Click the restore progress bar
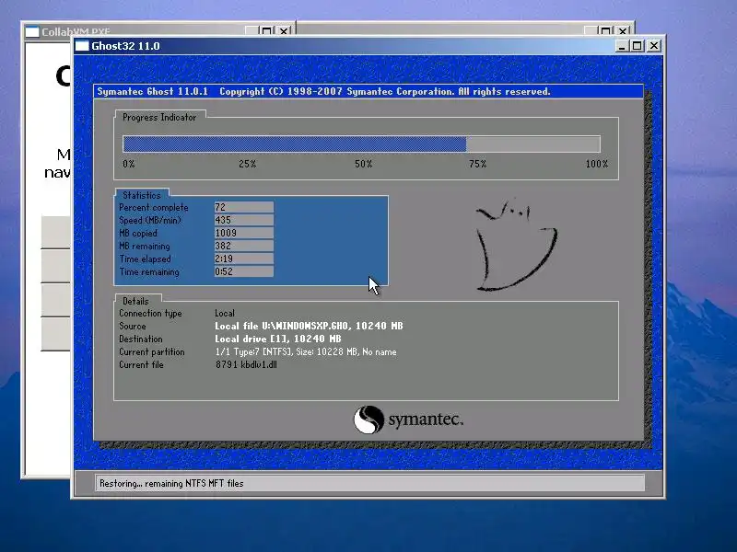Viewport: 737px width, 552px height. pyautogui.click(x=361, y=144)
